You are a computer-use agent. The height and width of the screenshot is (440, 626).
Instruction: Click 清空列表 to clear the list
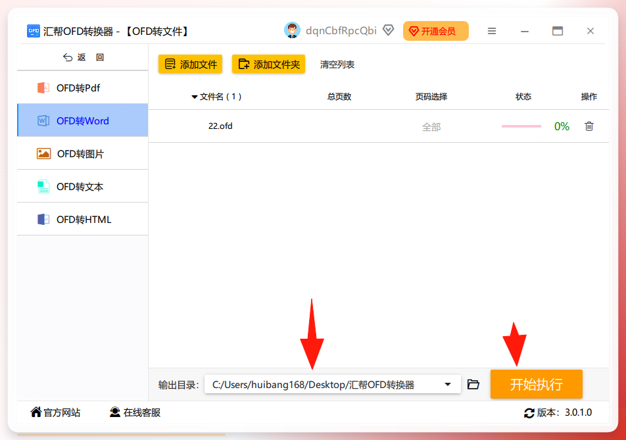[x=337, y=64]
